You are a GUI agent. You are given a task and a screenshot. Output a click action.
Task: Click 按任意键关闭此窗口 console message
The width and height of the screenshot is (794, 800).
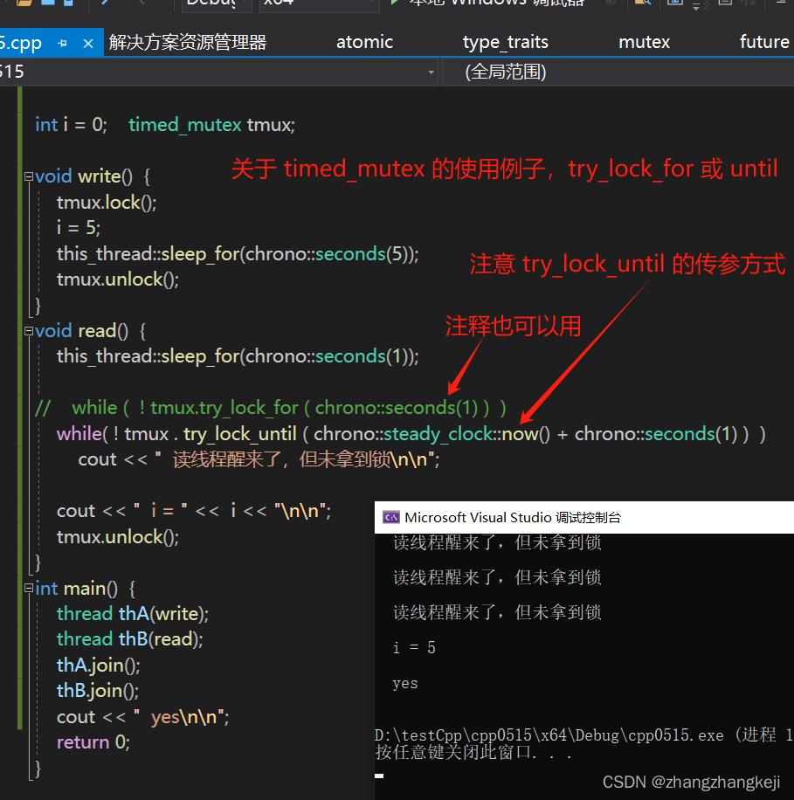[x=473, y=753]
